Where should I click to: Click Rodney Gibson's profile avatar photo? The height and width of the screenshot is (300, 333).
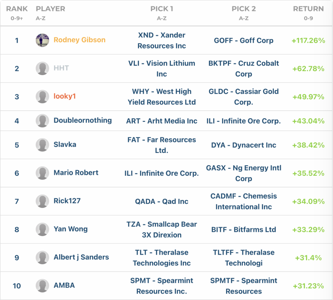tap(42, 40)
